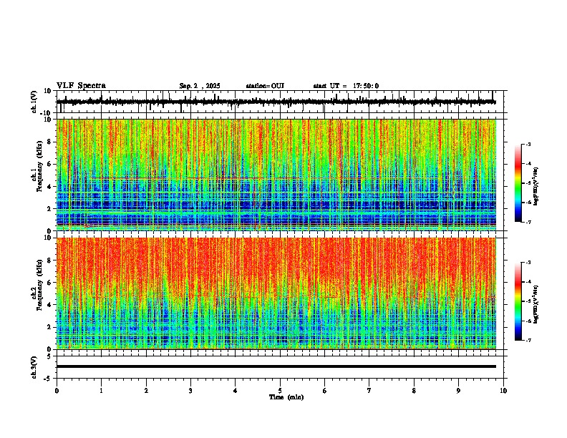Click the thick black ch.3 trace line
The height and width of the screenshot is (438, 567).
(x=276, y=366)
